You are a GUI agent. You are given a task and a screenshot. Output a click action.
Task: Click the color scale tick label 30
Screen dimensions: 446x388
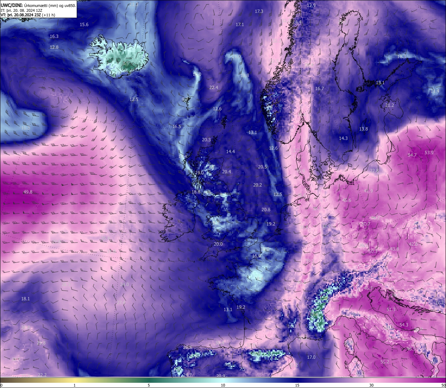[371, 385]
